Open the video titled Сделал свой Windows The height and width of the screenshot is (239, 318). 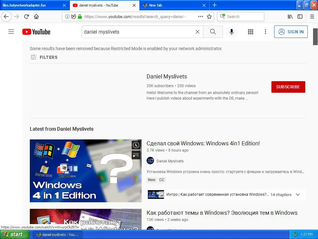click(x=203, y=143)
